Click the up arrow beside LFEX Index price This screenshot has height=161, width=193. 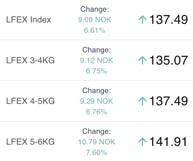142,20
